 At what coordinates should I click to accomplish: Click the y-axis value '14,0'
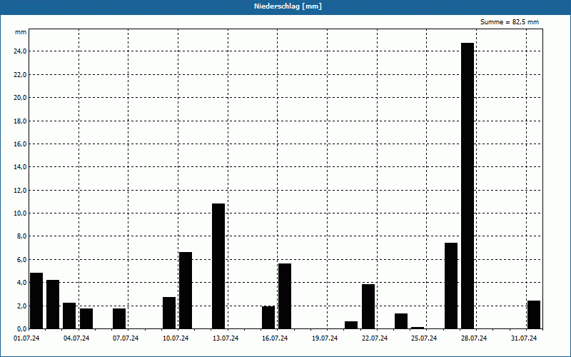click(x=20, y=167)
